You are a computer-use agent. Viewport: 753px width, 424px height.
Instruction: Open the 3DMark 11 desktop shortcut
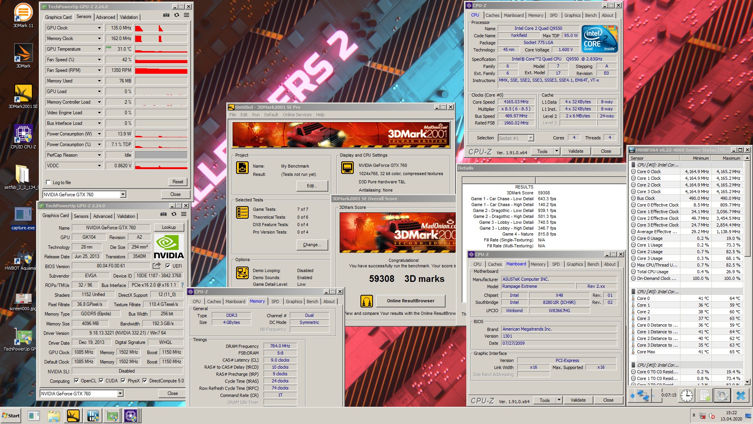pyautogui.click(x=23, y=16)
